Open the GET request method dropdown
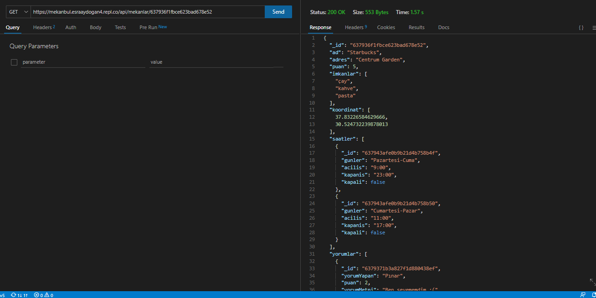The width and height of the screenshot is (596, 298). tap(16, 11)
